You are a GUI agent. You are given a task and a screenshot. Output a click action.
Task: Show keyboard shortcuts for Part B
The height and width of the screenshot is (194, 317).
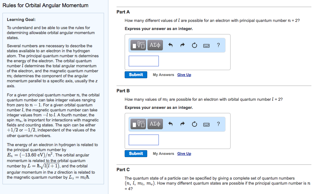[x=206, y=124]
